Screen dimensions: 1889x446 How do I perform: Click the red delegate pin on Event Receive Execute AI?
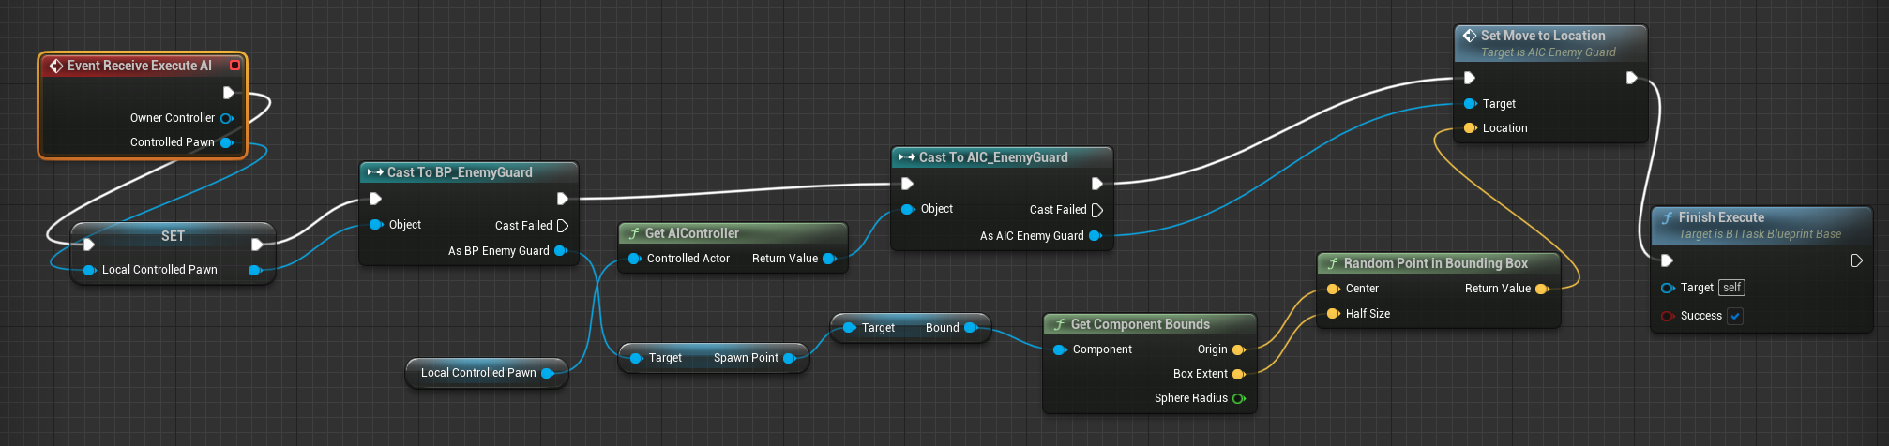pyautogui.click(x=234, y=66)
